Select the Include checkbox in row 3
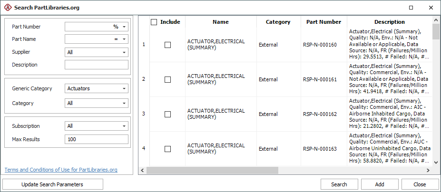 (167, 114)
